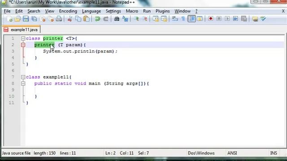Viewport: 287px width, 161px height.
Task: Open User Defined Language dialog icon
Action: click(x=200, y=19)
